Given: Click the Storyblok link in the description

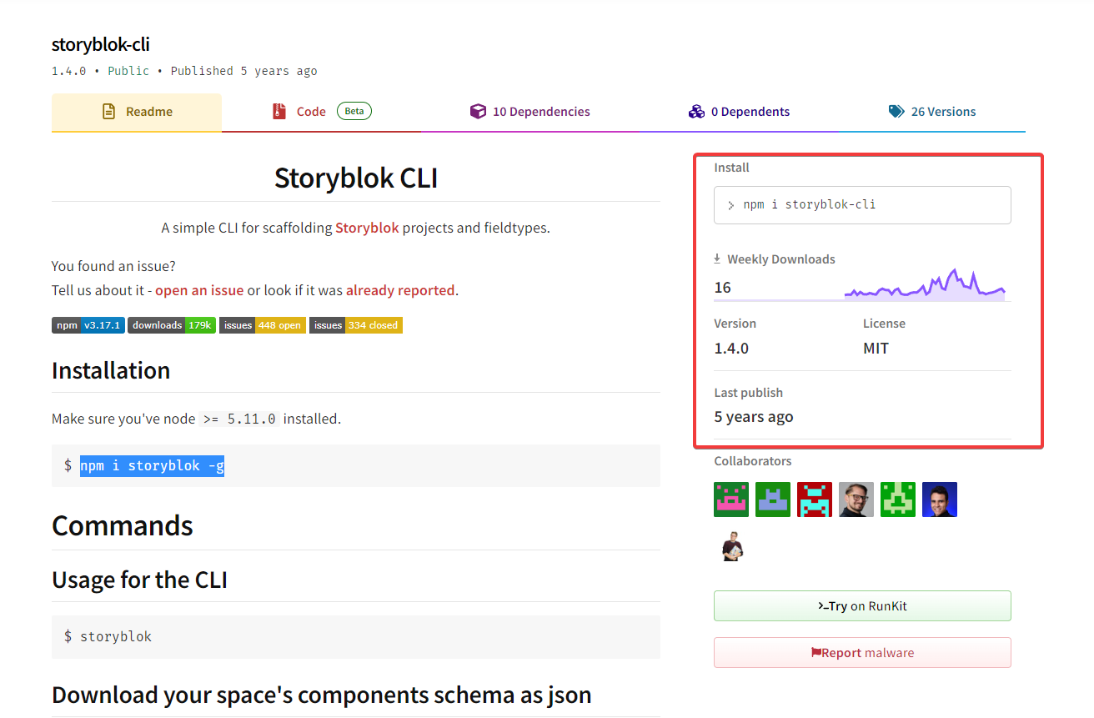Looking at the screenshot, I should 367,227.
